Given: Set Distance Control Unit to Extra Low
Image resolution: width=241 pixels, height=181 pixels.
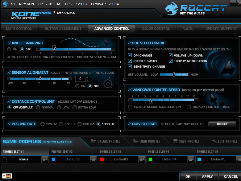Looking at the screenshot, I should pos(75,108).
